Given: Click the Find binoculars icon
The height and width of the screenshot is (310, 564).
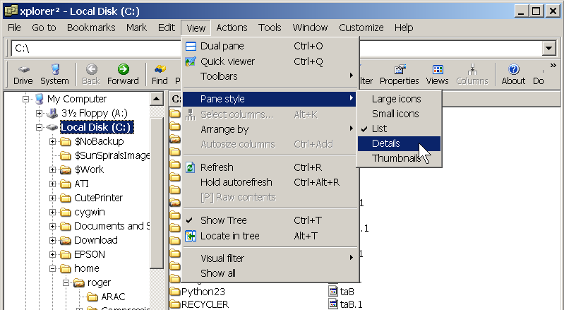Looking at the screenshot, I should point(160,74).
